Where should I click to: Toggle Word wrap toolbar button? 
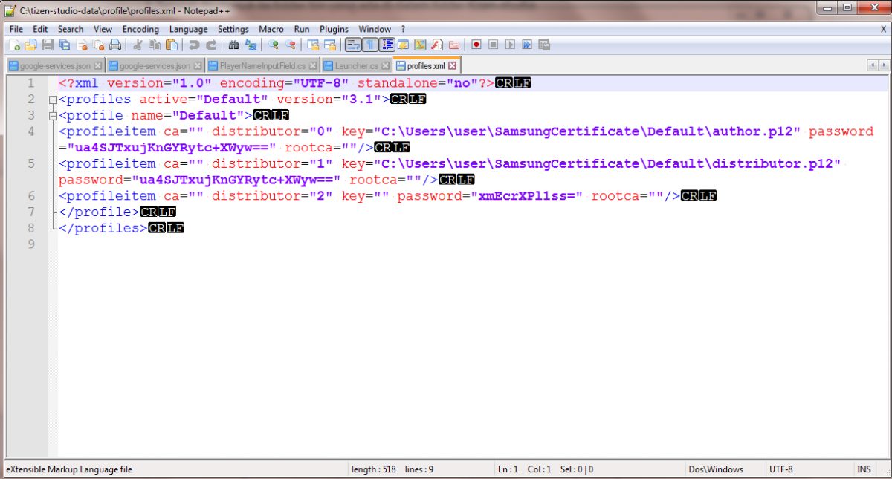(x=353, y=45)
